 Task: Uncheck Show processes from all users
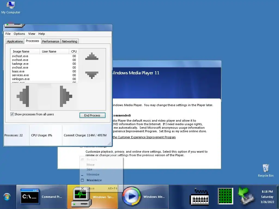(12, 114)
